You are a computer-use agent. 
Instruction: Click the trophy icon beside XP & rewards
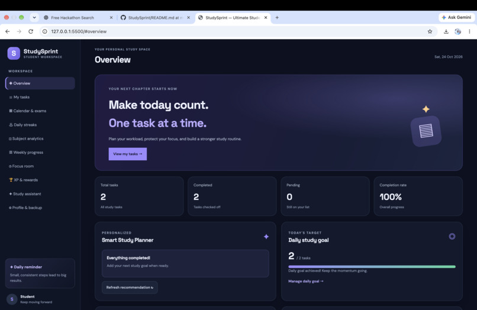[11, 180]
